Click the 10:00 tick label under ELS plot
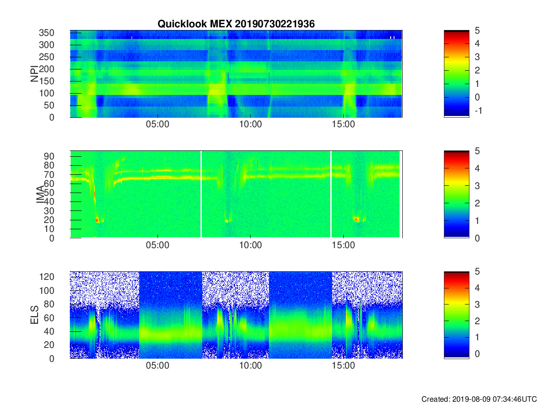The height and width of the screenshot is (403, 537). [250, 366]
